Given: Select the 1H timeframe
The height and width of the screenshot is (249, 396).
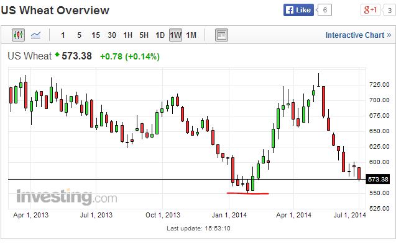Looking at the screenshot, I should 128,35.
